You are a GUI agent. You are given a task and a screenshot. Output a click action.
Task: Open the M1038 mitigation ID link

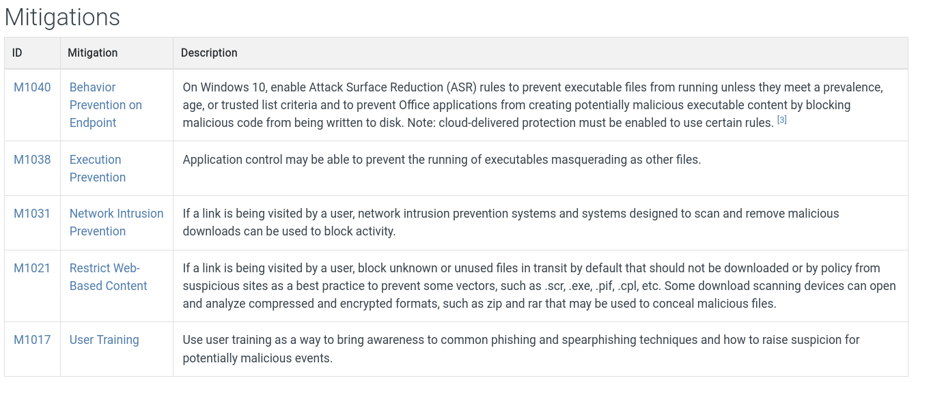(32, 160)
